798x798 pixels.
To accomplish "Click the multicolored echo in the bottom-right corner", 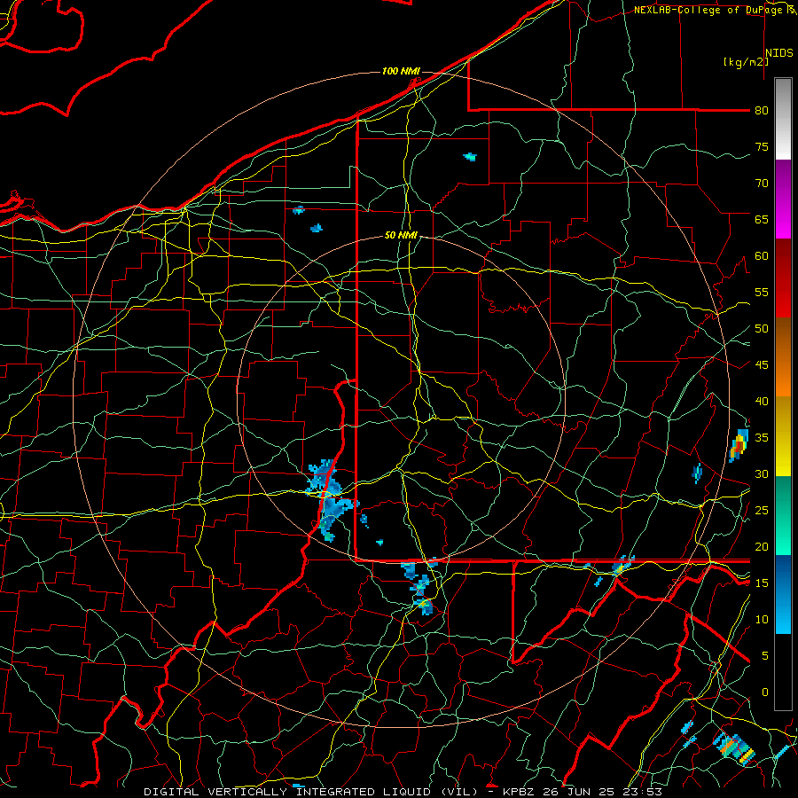I will (x=733, y=748).
